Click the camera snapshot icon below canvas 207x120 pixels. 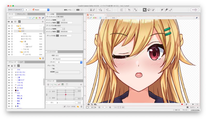(x=88, y=104)
